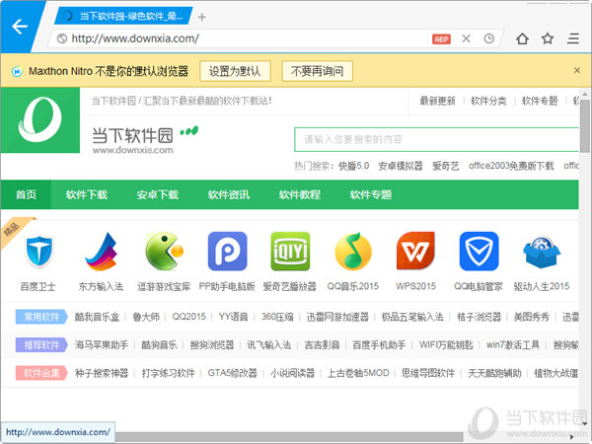This screenshot has height=444, width=592.
Task: Open 迅雷网游加速器 link
Action: (x=337, y=317)
